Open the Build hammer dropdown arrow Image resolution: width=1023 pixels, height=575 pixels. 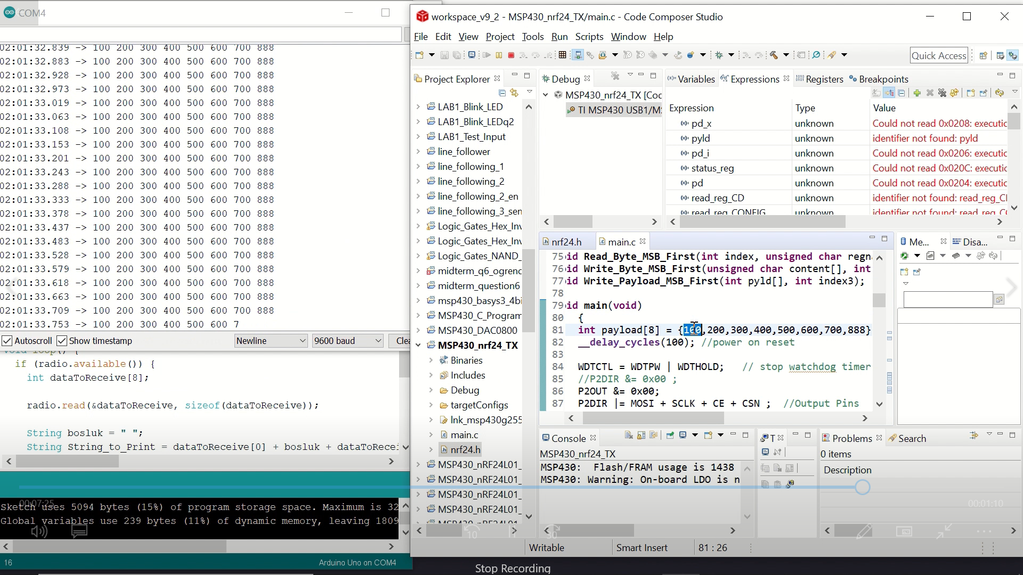pos(786,55)
